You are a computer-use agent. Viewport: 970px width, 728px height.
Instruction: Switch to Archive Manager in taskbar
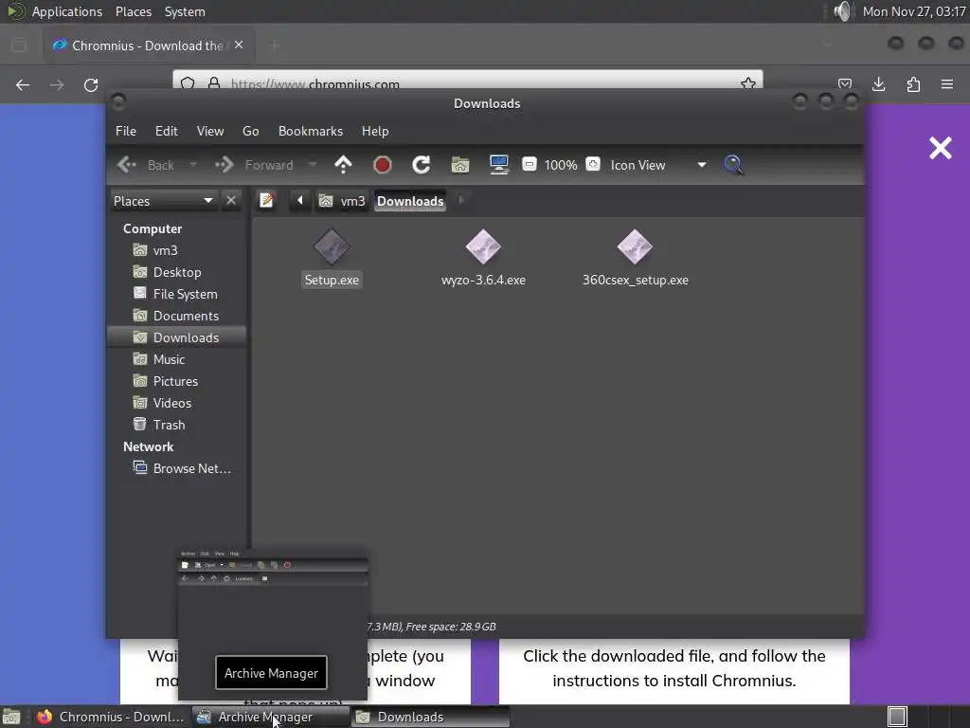click(270, 717)
